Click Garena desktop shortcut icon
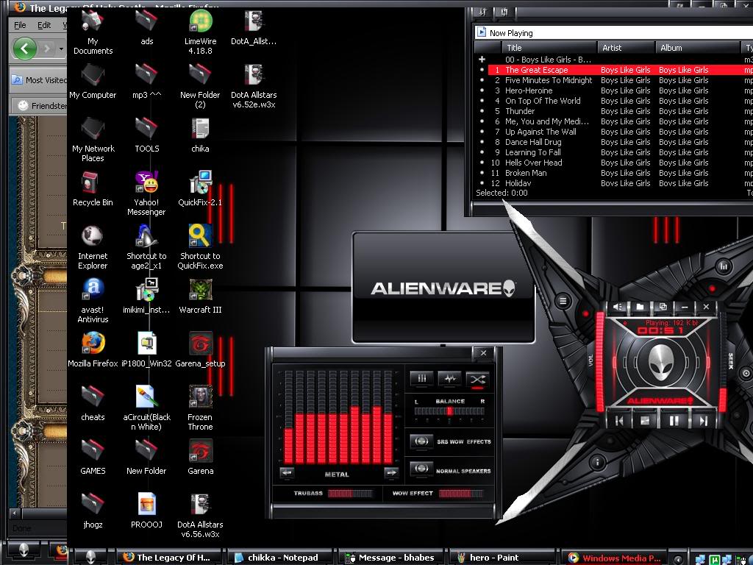This screenshot has width=753, height=565. tap(200, 458)
